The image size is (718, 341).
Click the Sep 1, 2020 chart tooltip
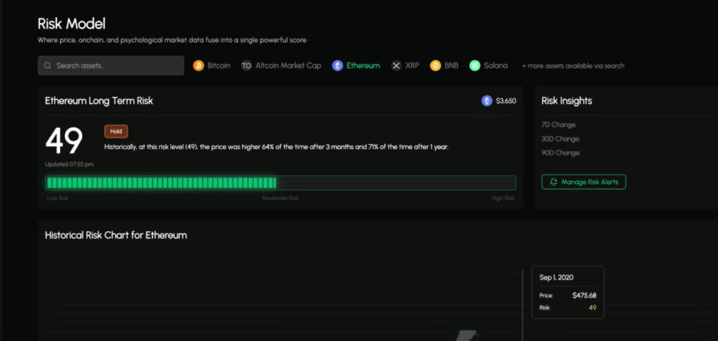pos(568,292)
